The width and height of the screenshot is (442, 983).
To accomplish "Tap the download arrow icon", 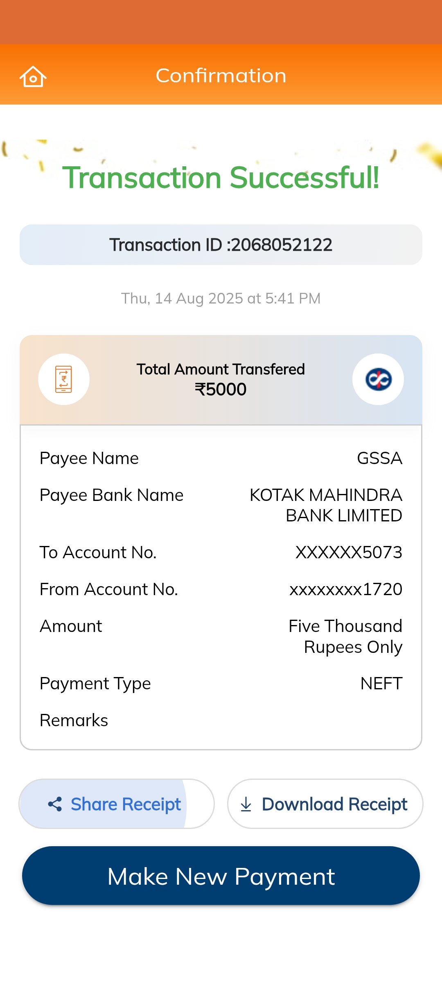I will pos(246,804).
